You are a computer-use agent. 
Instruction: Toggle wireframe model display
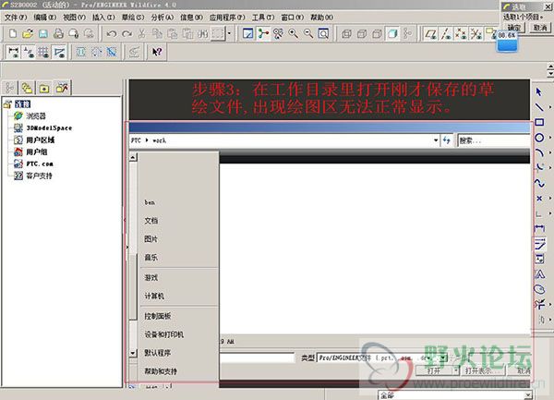point(346,34)
